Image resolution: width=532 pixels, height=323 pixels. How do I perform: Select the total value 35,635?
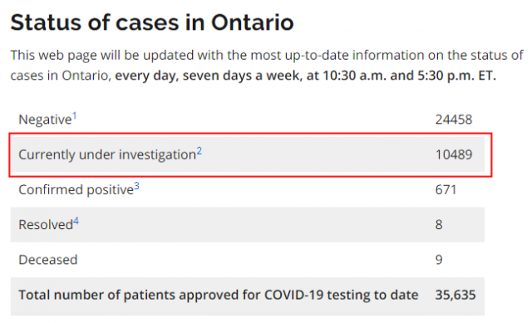(456, 296)
